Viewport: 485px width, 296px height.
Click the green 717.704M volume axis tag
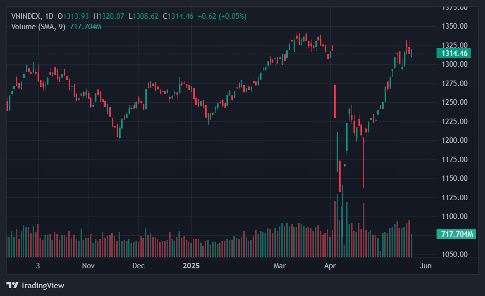click(456, 234)
